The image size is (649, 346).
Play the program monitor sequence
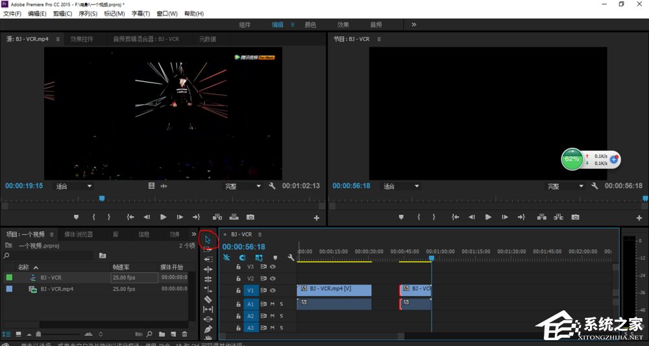click(489, 217)
